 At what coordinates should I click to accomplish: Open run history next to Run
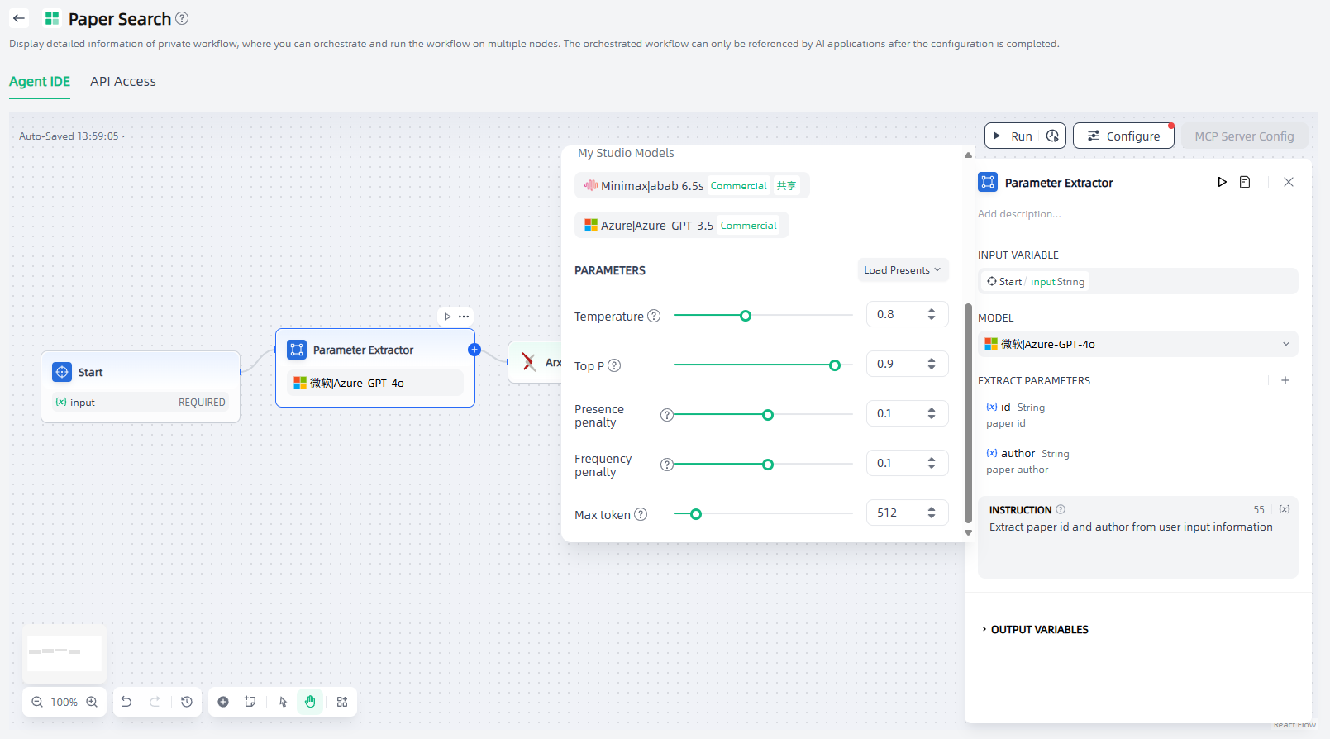(x=1052, y=136)
